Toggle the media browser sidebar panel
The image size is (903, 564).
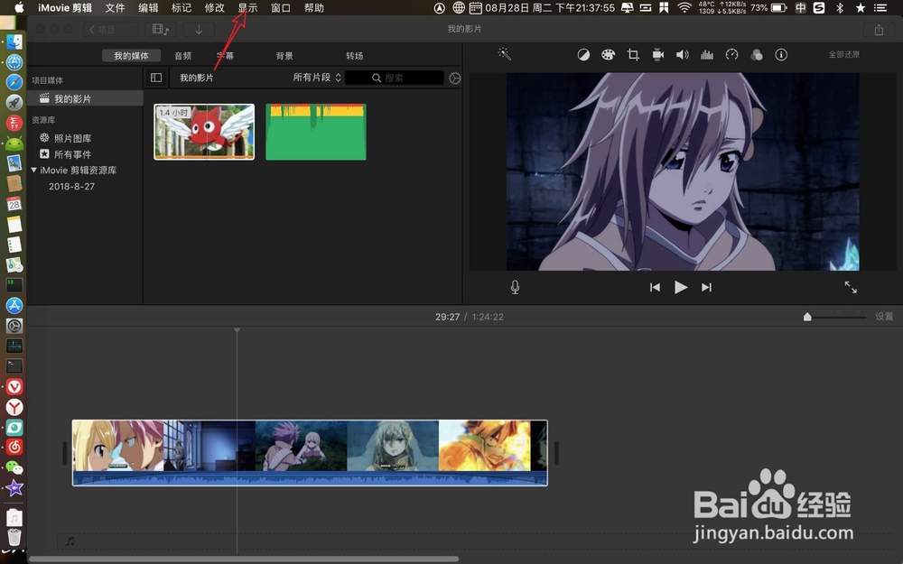(155, 78)
